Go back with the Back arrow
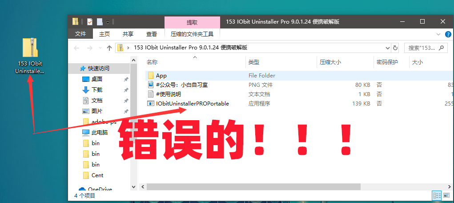The height and width of the screenshot is (203, 454). (x=76, y=48)
